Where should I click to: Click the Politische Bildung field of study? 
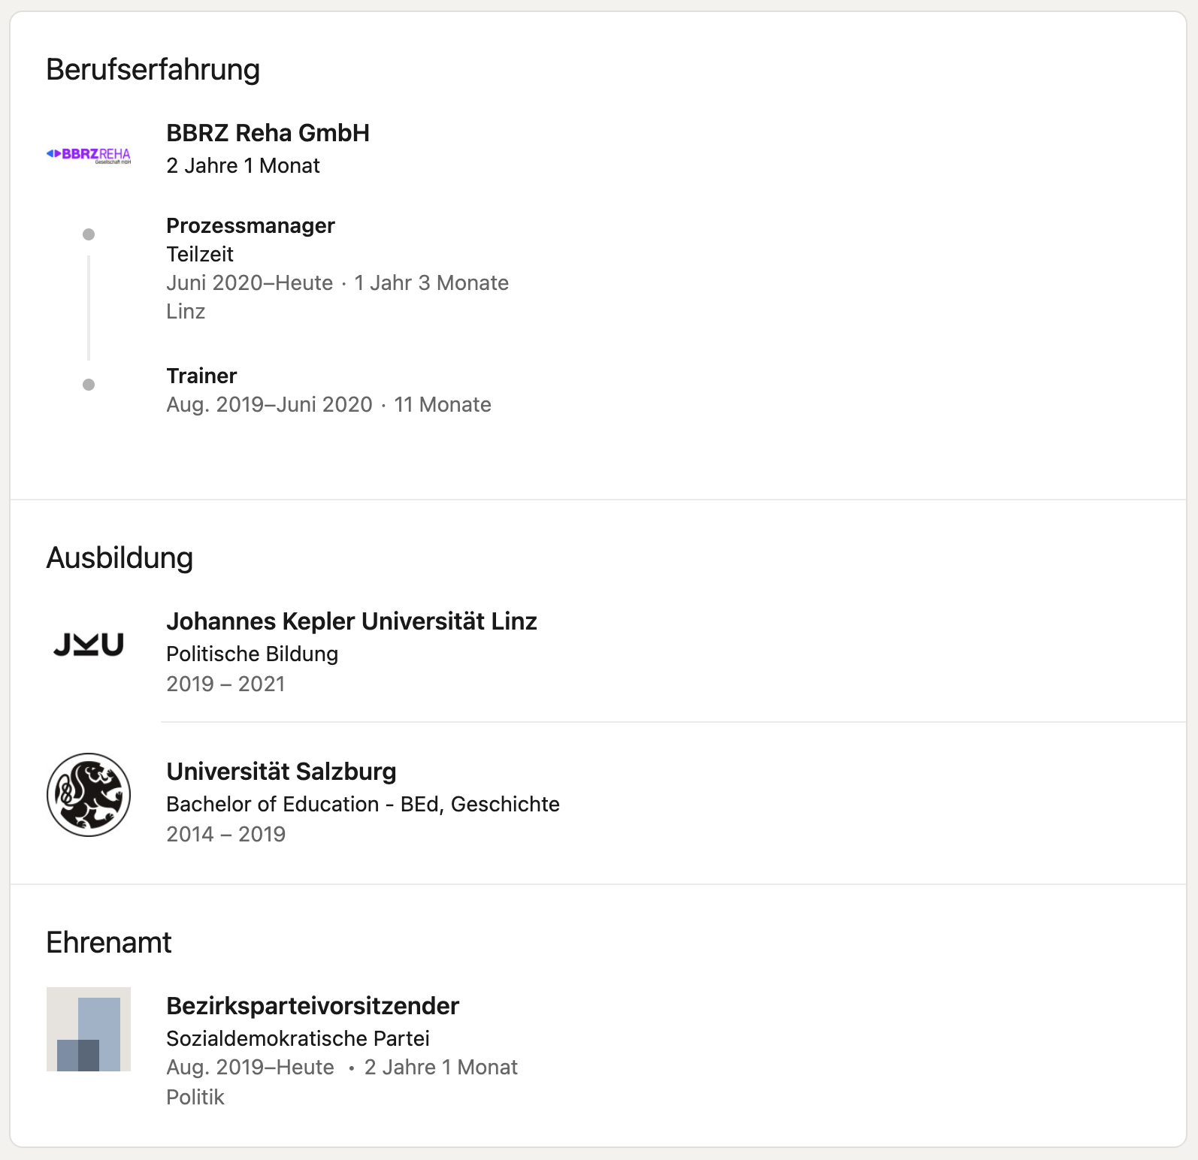[253, 654]
